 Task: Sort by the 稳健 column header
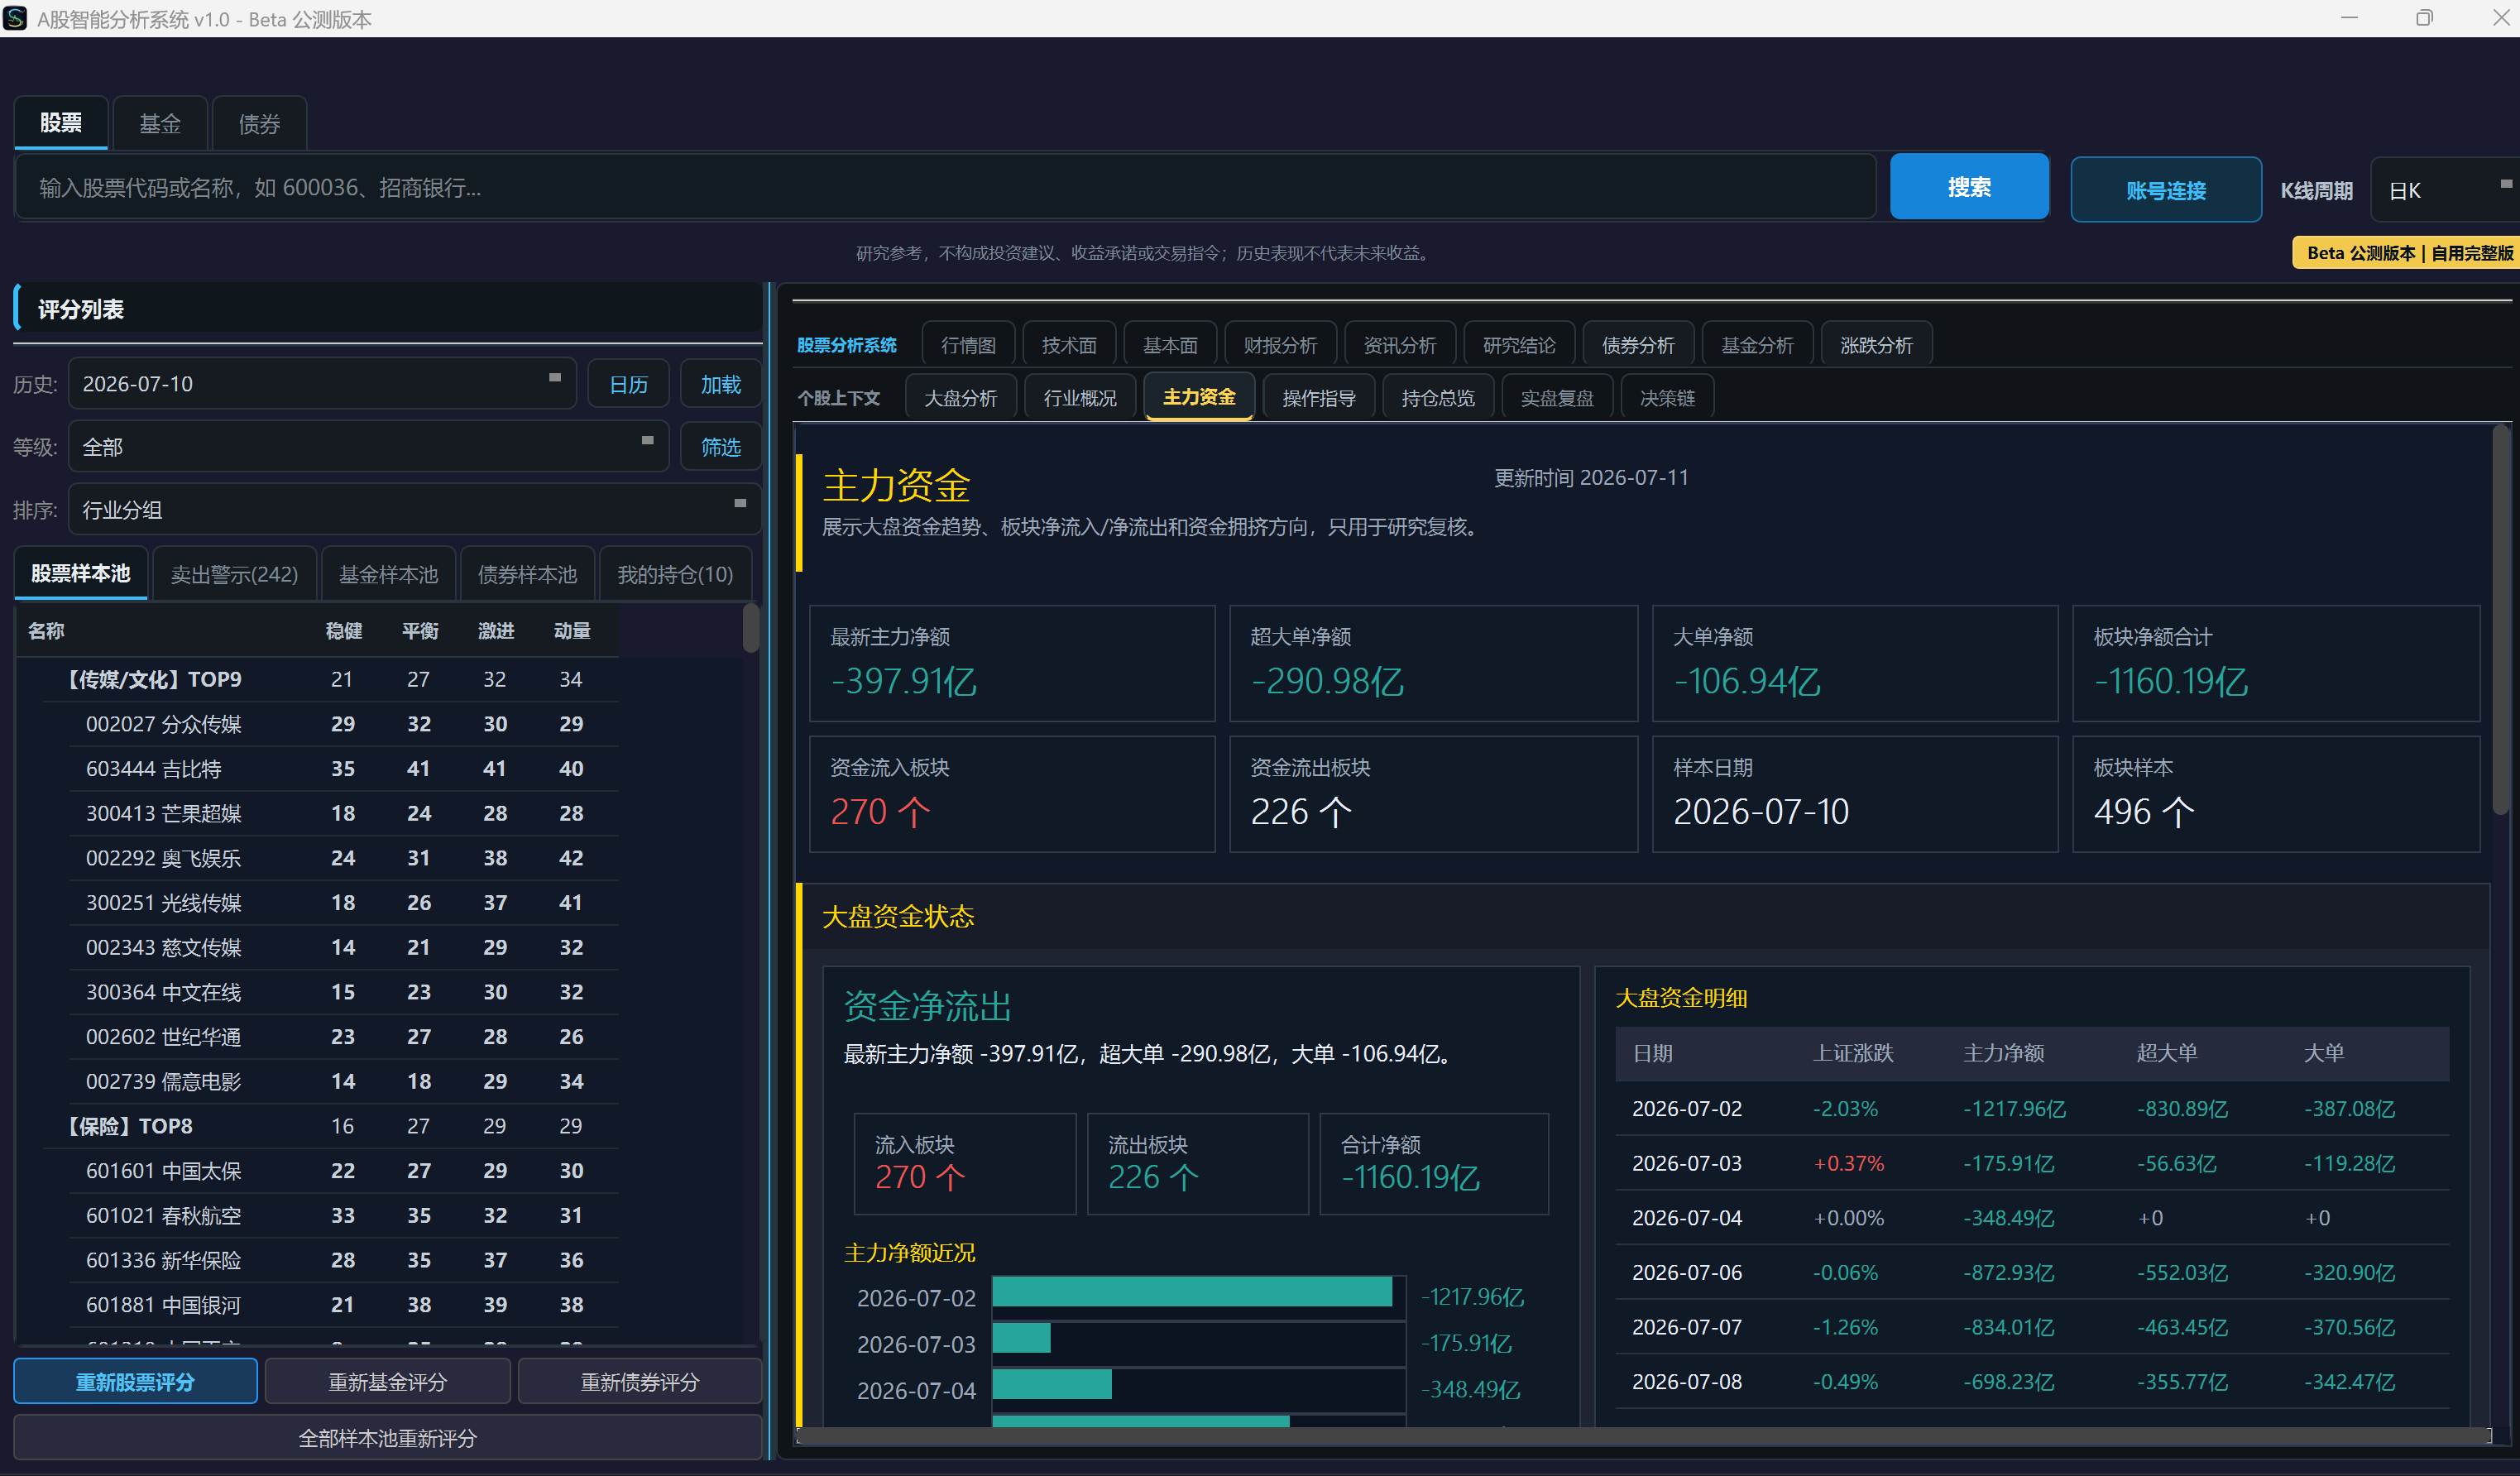click(343, 631)
